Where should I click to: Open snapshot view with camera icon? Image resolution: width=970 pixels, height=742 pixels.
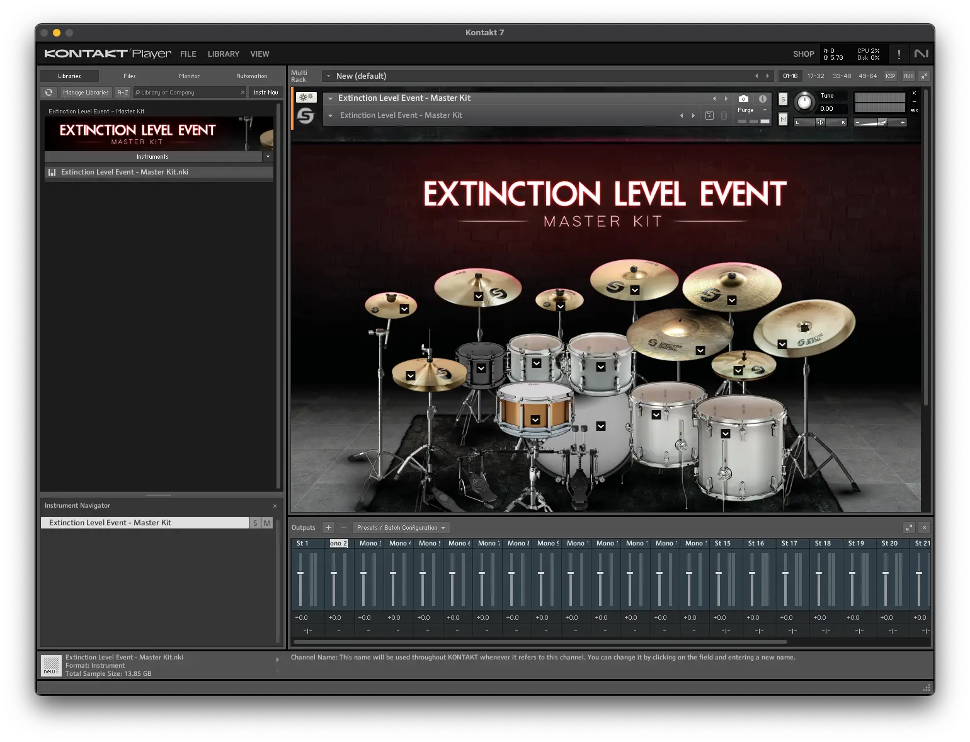[743, 99]
